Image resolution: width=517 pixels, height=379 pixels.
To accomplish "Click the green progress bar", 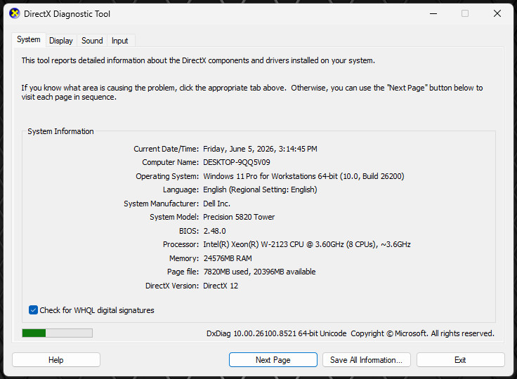I will [57, 333].
